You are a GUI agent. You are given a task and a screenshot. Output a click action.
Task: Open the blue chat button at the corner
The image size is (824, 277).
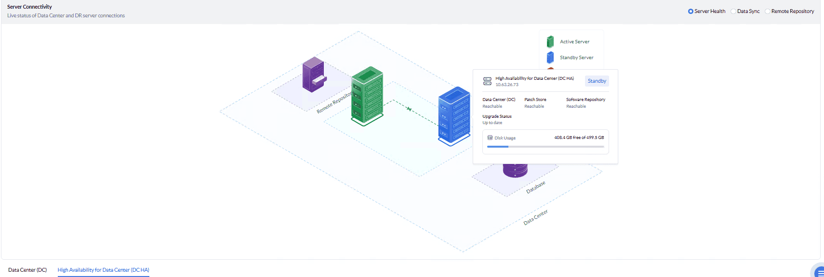coord(819,272)
